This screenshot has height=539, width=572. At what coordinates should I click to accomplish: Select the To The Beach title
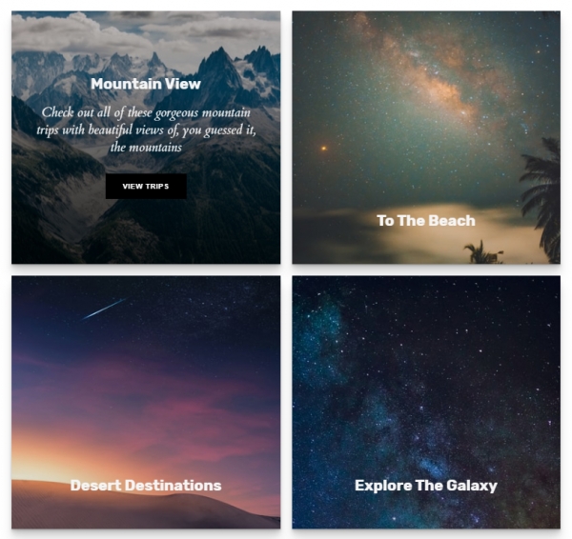pyautogui.click(x=426, y=221)
